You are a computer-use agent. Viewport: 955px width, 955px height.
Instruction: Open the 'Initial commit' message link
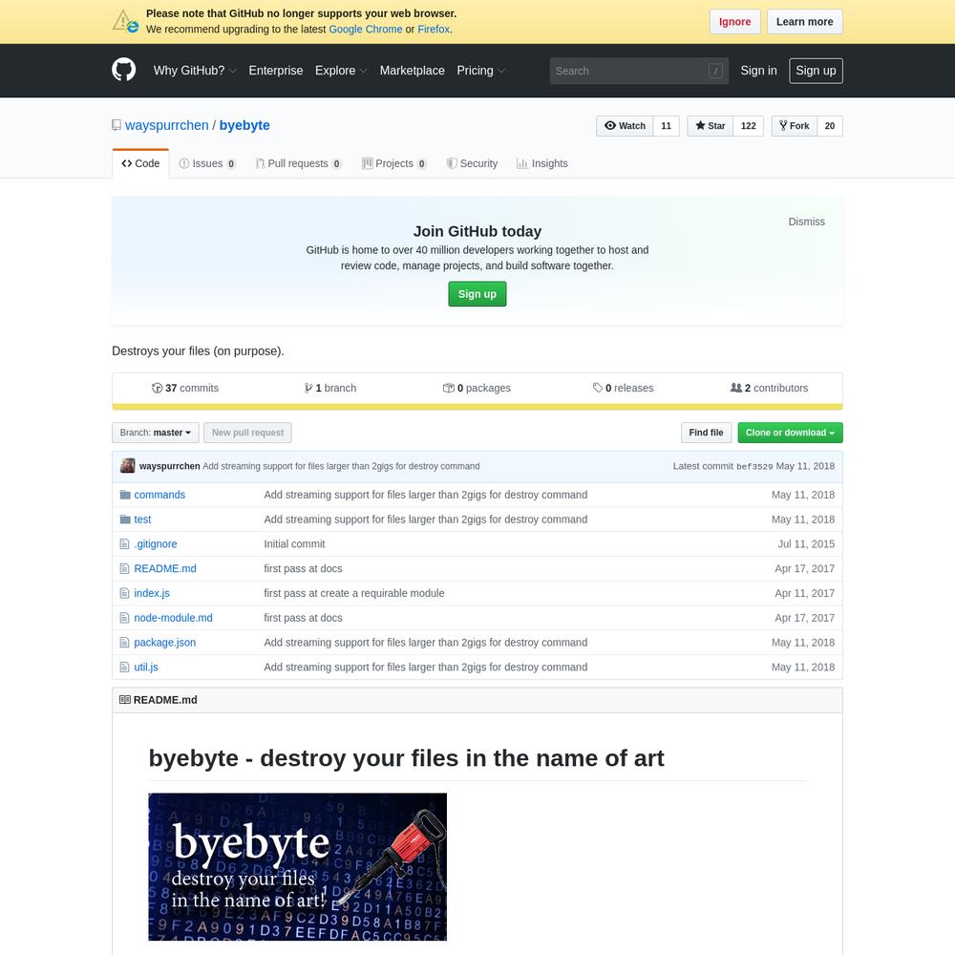coord(294,544)
